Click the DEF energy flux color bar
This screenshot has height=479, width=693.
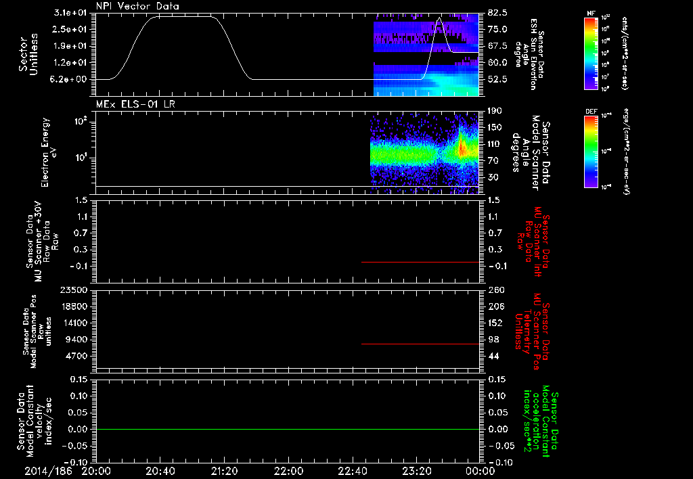pos(591,152)
